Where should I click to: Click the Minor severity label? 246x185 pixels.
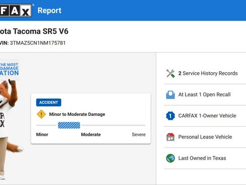(42, 134)
